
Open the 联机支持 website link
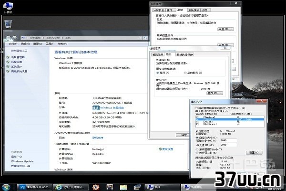tap(98, 138)
